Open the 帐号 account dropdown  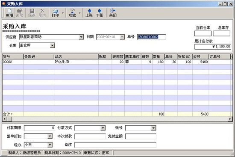[x=153, y=128]
